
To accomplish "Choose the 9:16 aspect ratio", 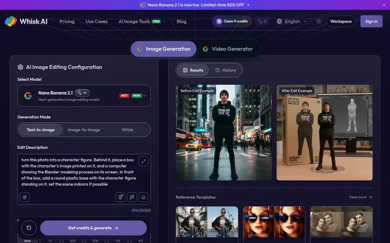I will (95, 241).
